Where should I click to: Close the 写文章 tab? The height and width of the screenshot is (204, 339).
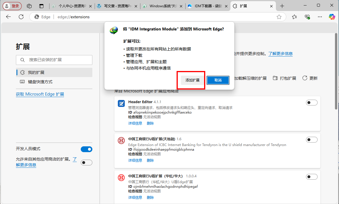point(136,6)
